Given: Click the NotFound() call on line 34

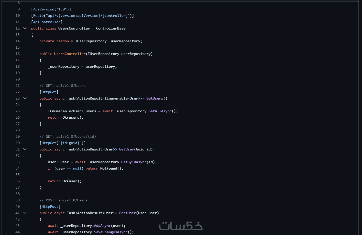Looking at the screenshot, I should (x=112, y=168).
